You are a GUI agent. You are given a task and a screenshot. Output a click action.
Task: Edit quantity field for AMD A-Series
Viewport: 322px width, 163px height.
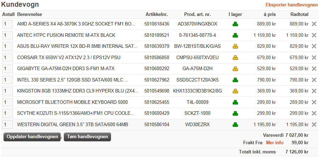(x=7, y=24)
